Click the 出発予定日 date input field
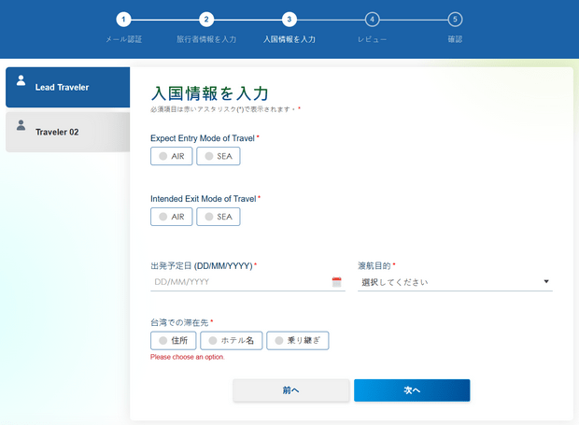Screen dimensions: 579x425 238,282
